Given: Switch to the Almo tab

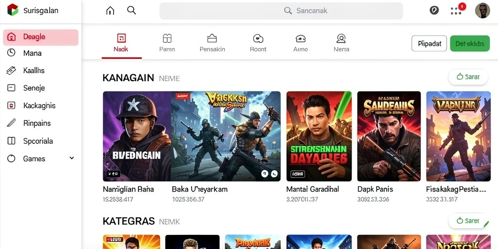Looking at the screenshot, I should click(x=301, y=43).
